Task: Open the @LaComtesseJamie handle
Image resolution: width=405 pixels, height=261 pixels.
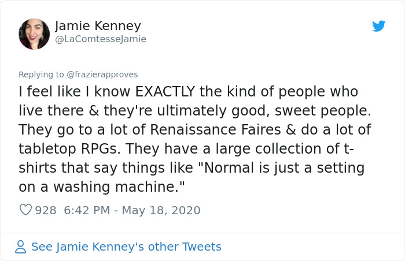Action: (101, 39)
